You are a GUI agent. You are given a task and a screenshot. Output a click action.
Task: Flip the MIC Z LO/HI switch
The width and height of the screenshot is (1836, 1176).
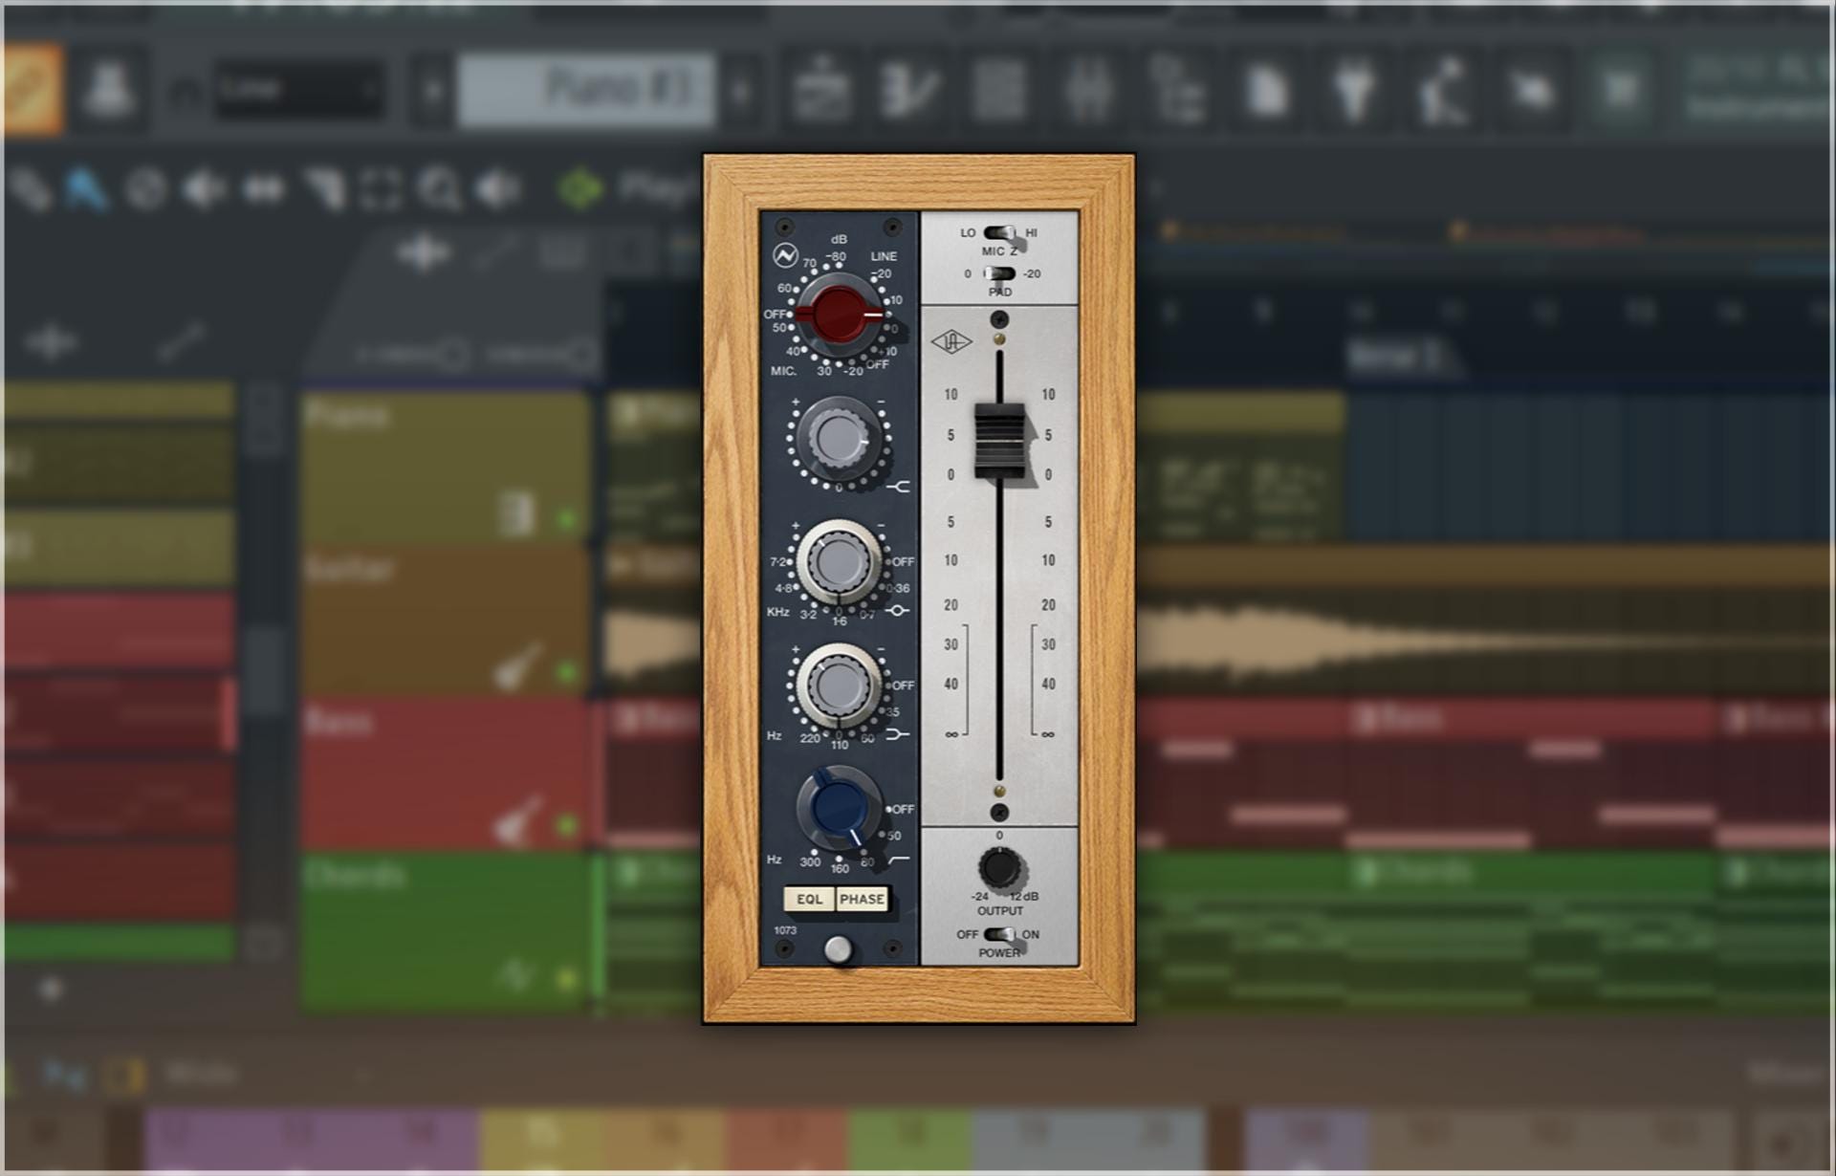[x=999, y=232]
